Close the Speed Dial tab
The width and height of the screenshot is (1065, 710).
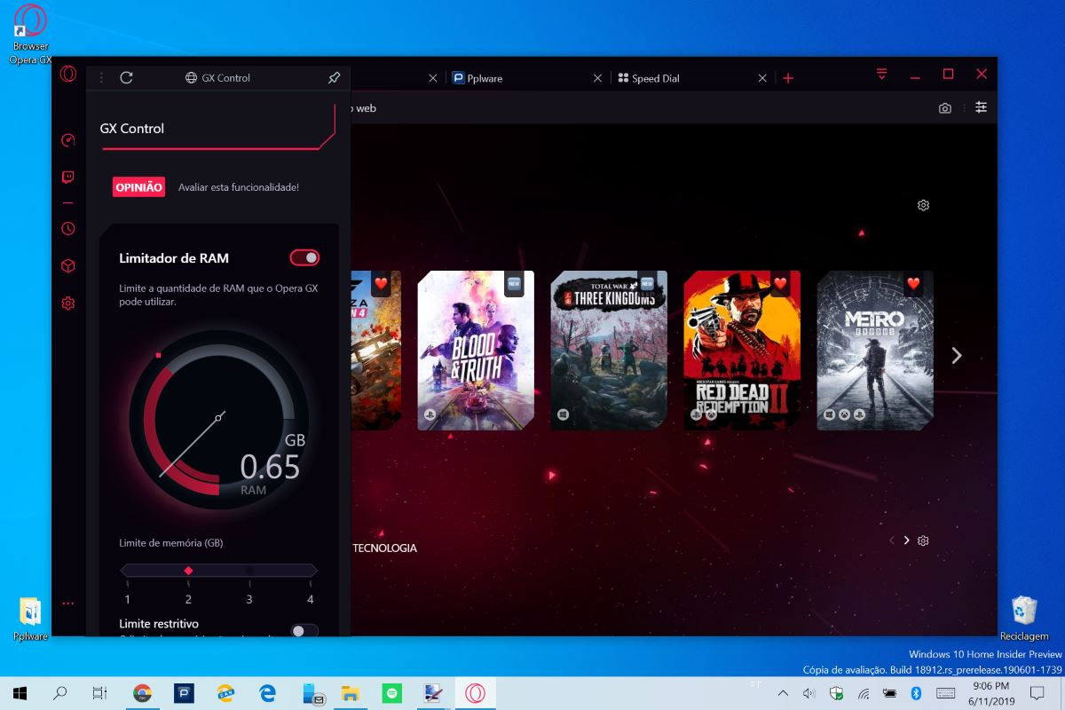click(762, 78)
